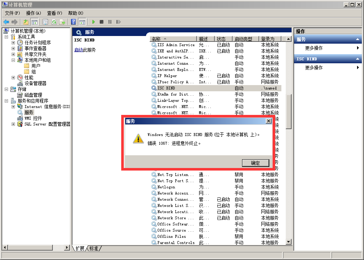This screenshot has width=364, height=260.
Task: Switch to the 标准 tab
Action: [x=94, y=248]
